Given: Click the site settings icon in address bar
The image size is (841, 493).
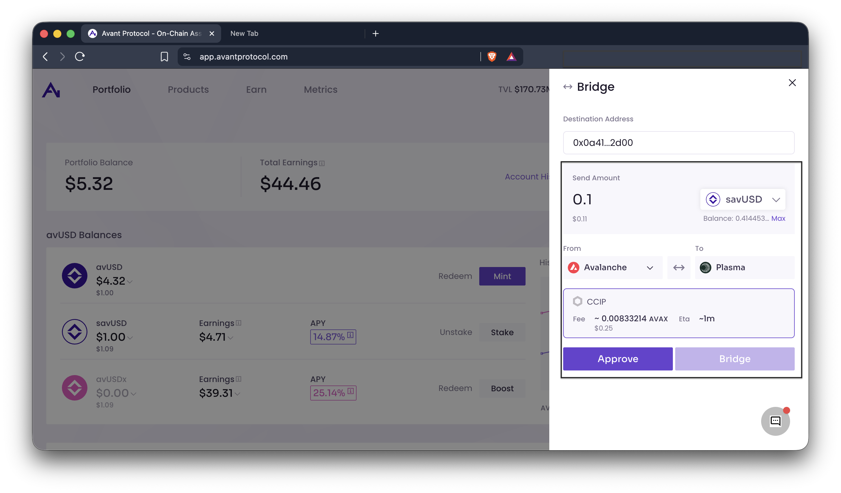Looking at the screenshot, I should click(187, 57).
